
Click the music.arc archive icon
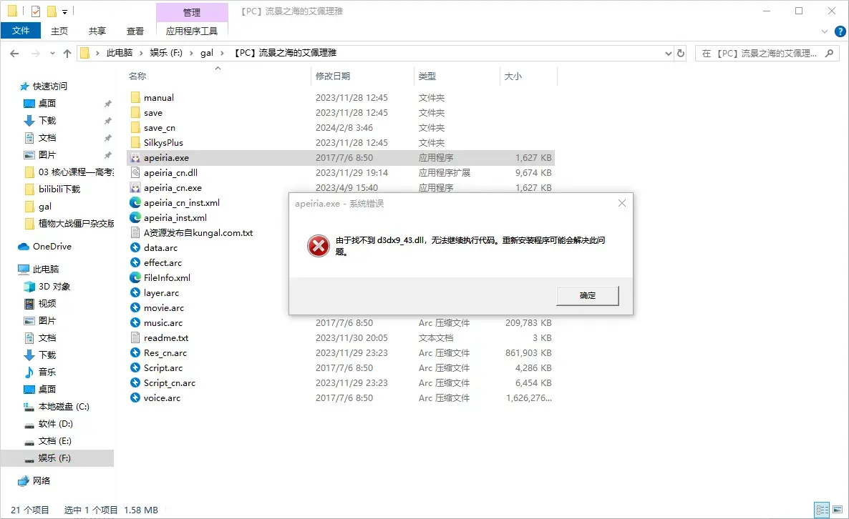pyautogui.click(x=135, y=322)
